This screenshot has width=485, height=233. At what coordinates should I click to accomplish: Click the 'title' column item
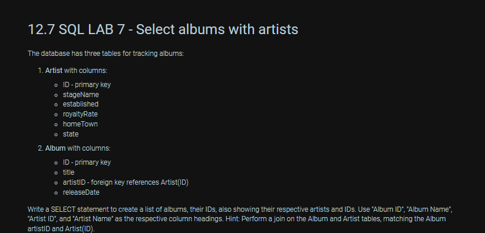(x=69, y=172)
